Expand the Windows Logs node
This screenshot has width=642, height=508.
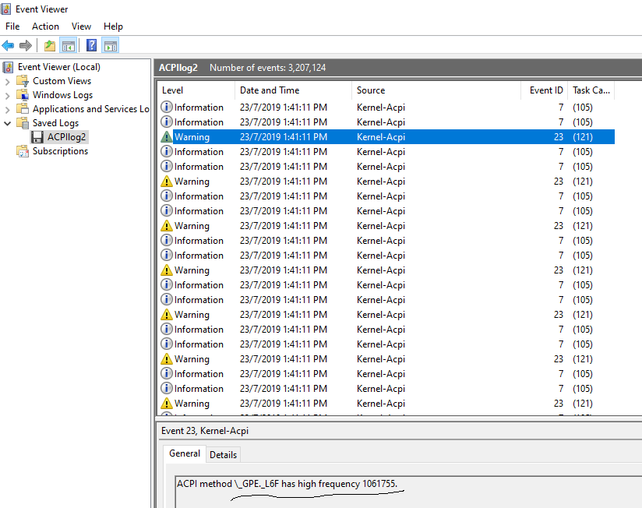pyautogui.click(x=7, y=94)
